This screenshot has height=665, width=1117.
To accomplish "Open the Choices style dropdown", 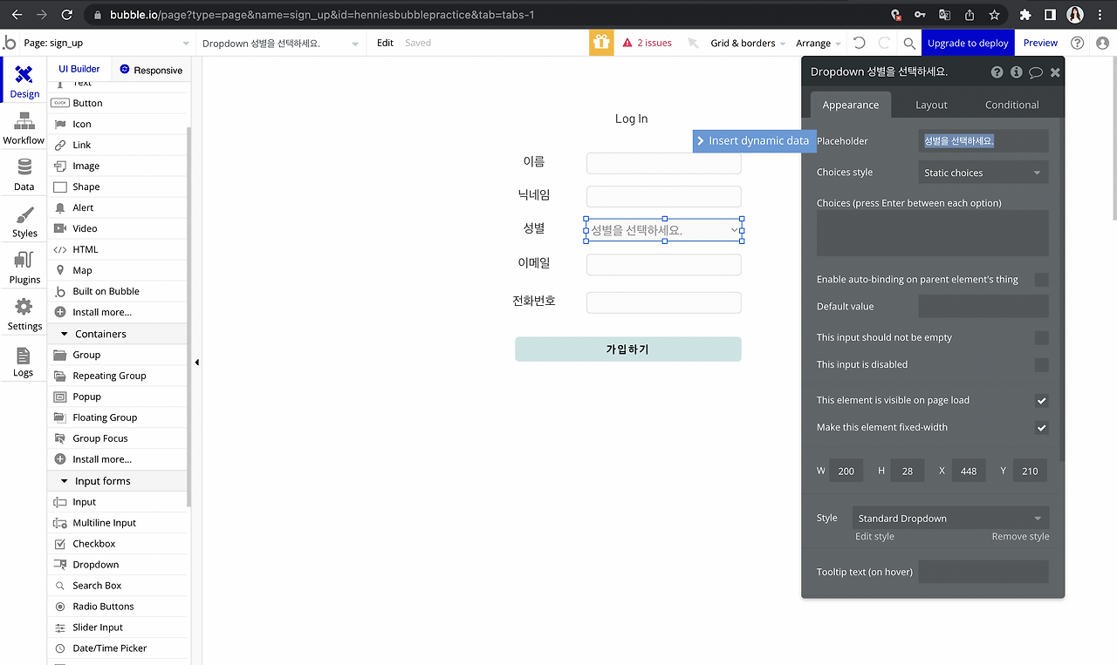I will [983, 172].
